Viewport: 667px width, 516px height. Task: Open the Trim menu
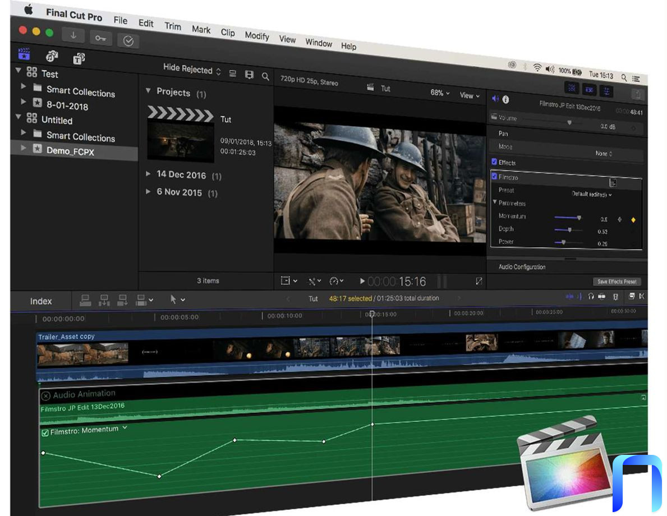(173, 26)
